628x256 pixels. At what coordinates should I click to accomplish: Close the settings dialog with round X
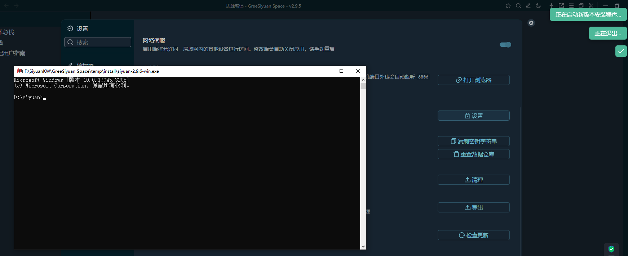[x=531, y=23]
